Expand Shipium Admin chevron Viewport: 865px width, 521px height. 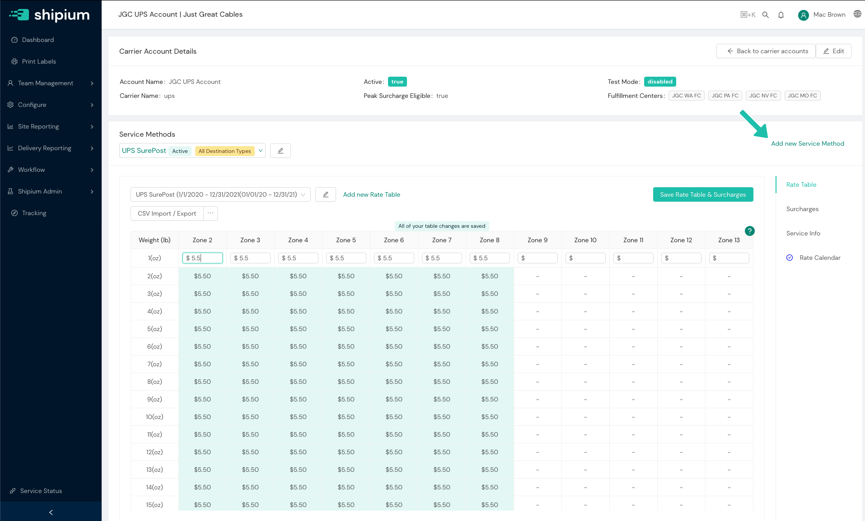[92, 191]
